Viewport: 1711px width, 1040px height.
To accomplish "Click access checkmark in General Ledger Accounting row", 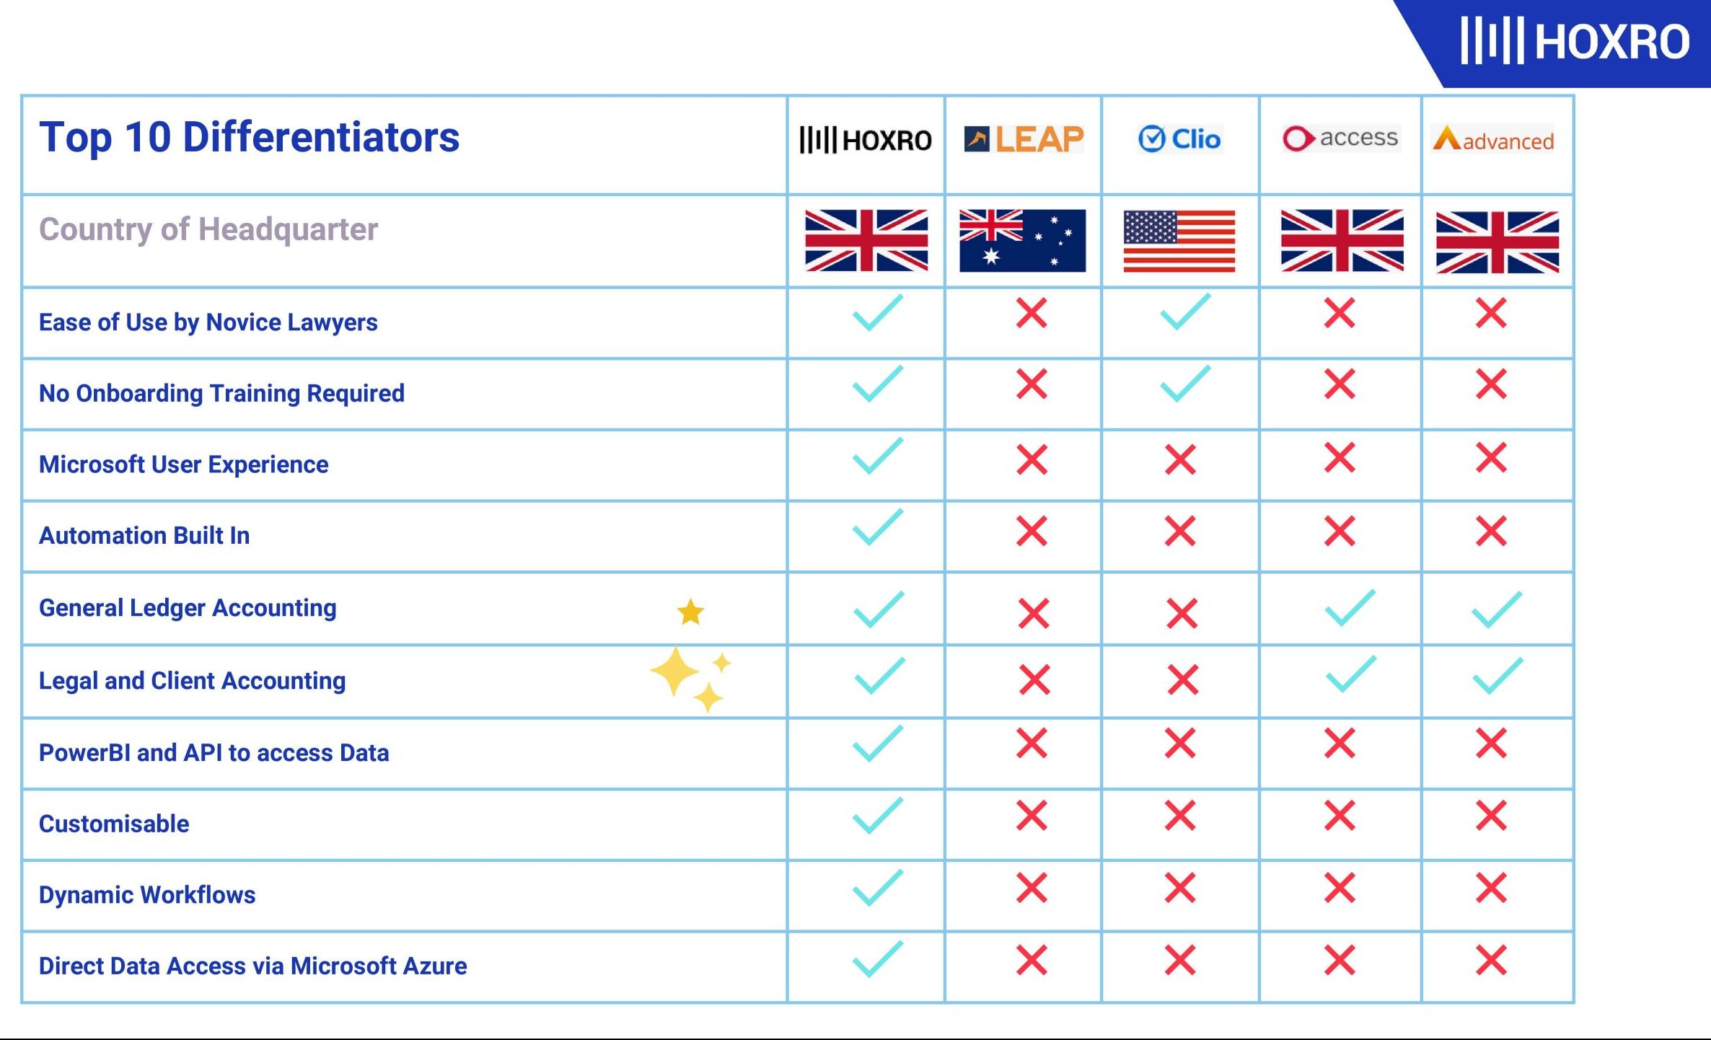I will [1350, 608].
